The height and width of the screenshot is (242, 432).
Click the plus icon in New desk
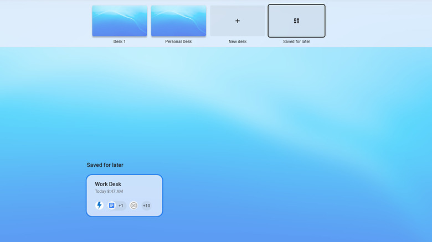coord(238,20)
